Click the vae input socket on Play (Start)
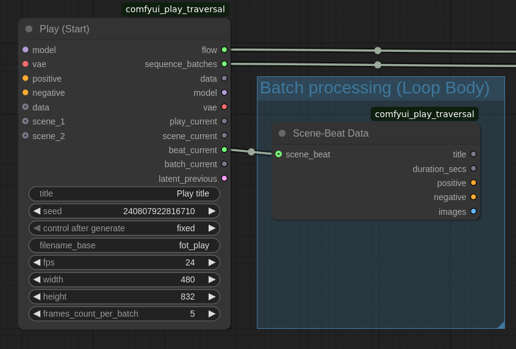This screenshot has width=516, height=349. click(x=26, y=64)
